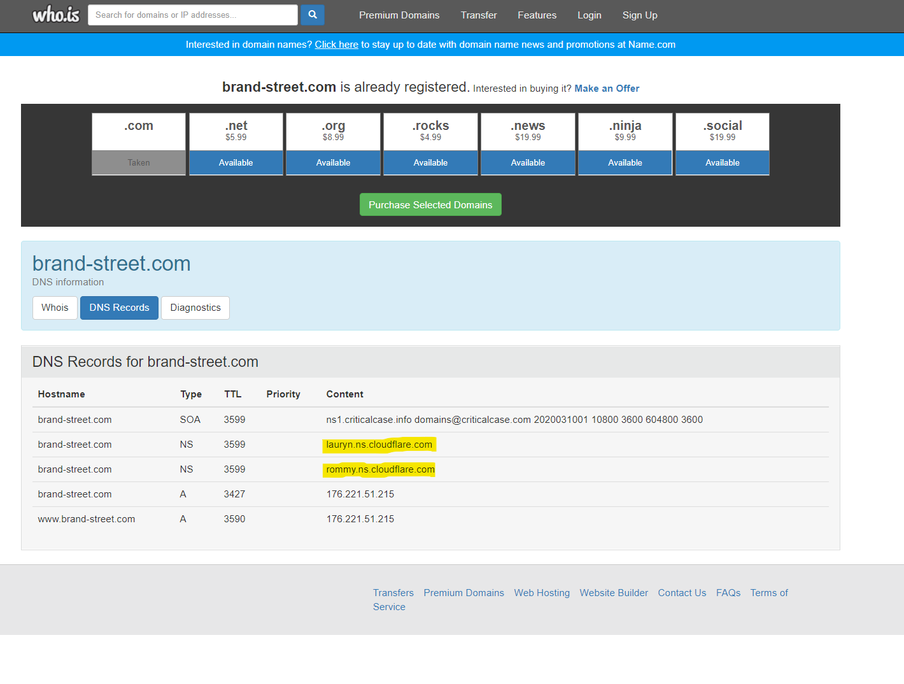904x684 pixels.
Task: Click the TTL value 3590
Action: tap(234, 519)
